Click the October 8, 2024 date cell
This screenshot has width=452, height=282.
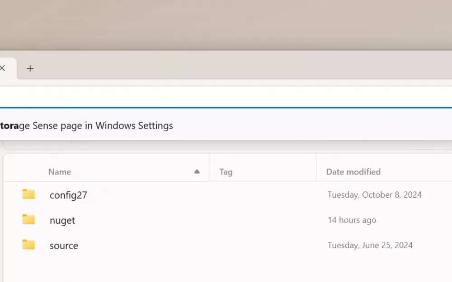(374, 195)
